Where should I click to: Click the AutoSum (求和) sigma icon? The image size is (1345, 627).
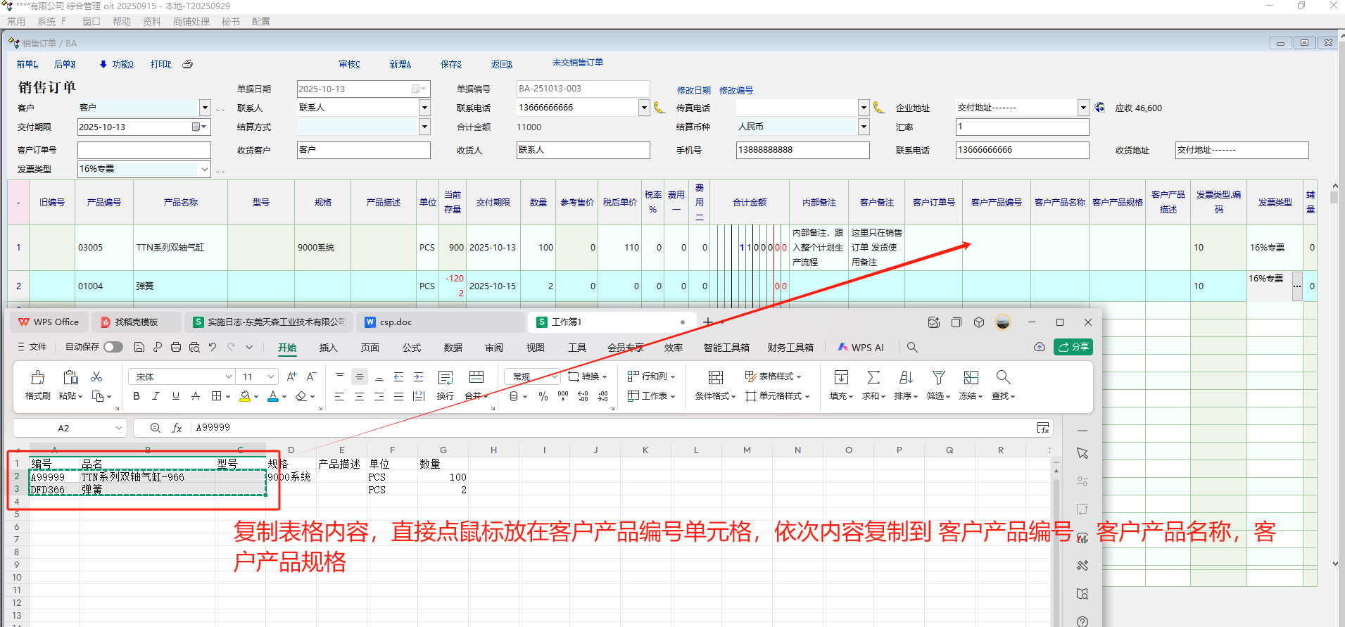[x=873, y=378]
